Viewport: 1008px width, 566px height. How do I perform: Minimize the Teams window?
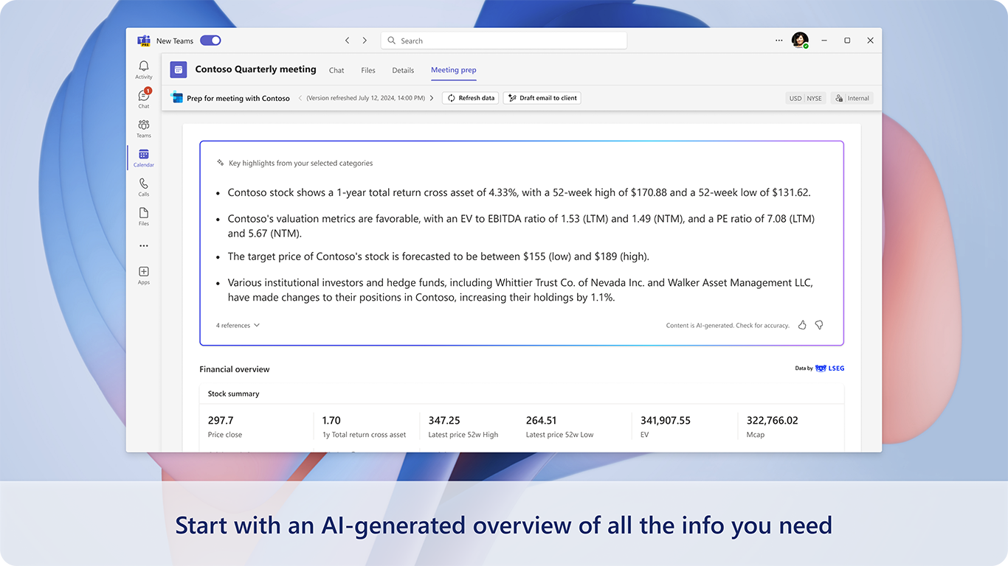click(824, 41)
